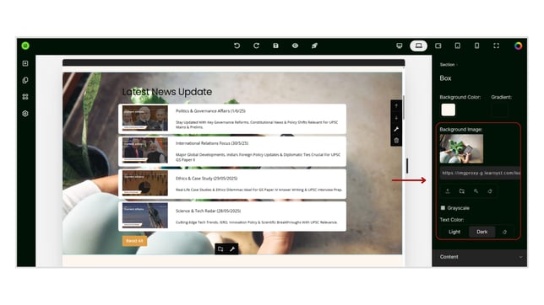Browse files for background image

462,191
